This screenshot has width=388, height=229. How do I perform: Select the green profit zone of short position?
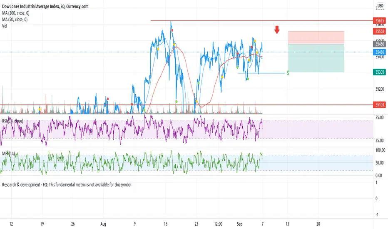[316, 58]
